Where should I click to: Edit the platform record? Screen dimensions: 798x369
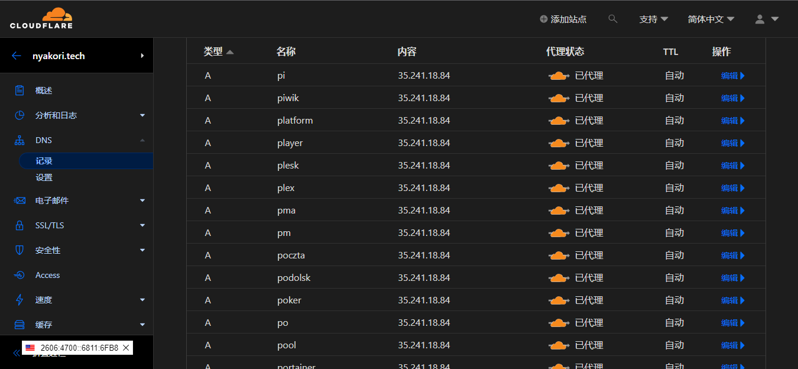(733, 121)
